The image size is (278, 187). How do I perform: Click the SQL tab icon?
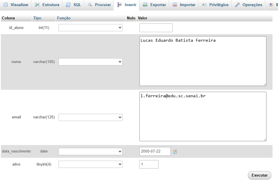coord(68,5)
